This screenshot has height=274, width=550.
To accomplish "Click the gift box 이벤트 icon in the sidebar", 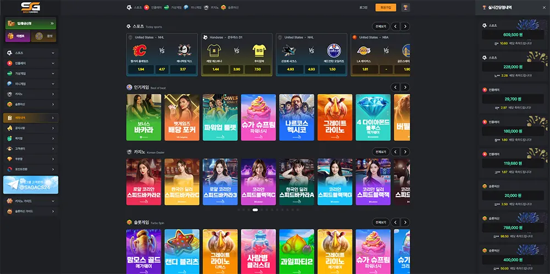I will [x=10, y=36].
